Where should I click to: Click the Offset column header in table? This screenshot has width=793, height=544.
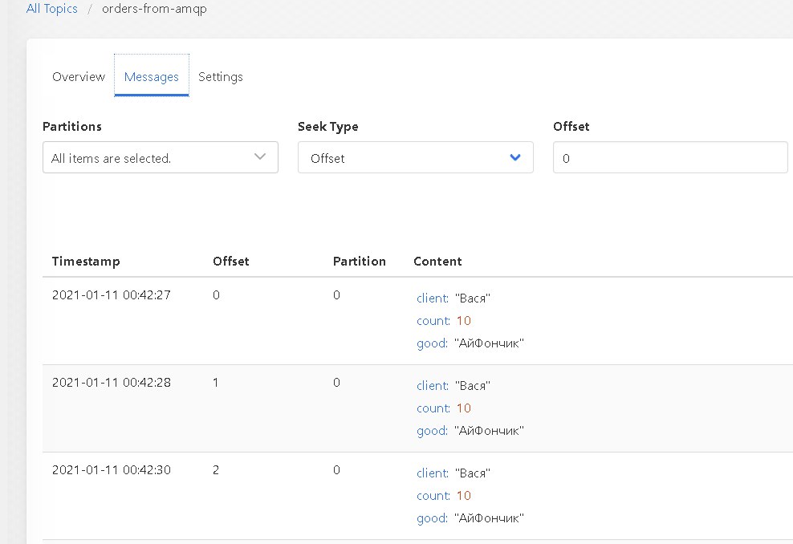[x=230, y=262]
